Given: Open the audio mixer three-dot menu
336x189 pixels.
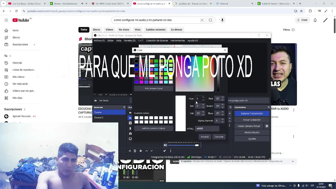Looking at the screenshot, I should [171, 151].
